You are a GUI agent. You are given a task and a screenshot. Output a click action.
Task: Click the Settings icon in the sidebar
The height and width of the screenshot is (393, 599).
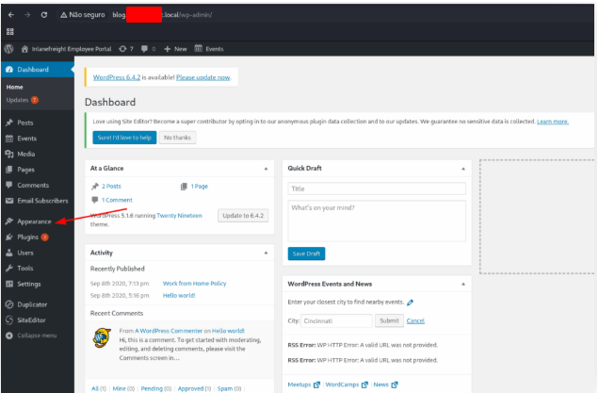tap(8, 284)
